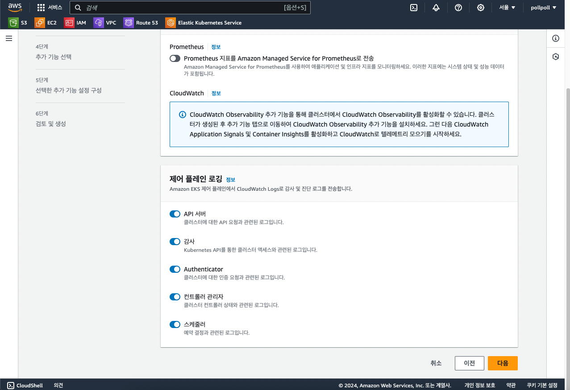
Task: Disable the API 서버 logging toggle
Action: point(175,214)
